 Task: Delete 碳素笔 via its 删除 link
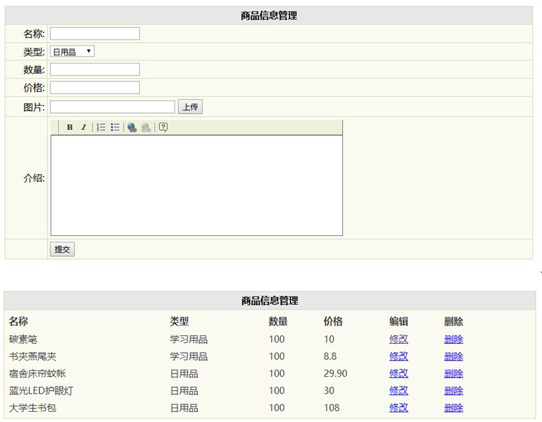453,339
